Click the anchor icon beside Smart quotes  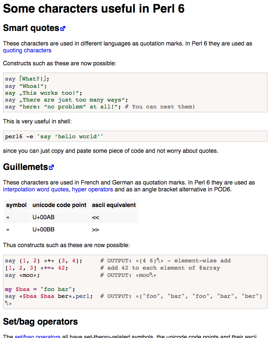[x=63, y=28]
